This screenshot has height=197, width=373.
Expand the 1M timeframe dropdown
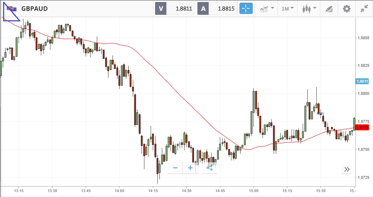click(287, 9)
